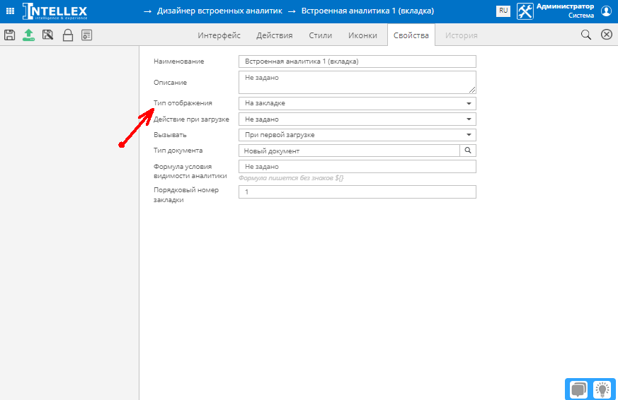Click the Intellex logo
The height and width of the screenshot is (400, 618).
[x=55, y=11]
